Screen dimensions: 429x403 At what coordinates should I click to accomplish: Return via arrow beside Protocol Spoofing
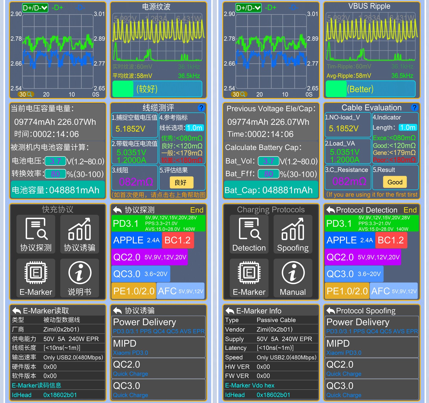point(331,311)
